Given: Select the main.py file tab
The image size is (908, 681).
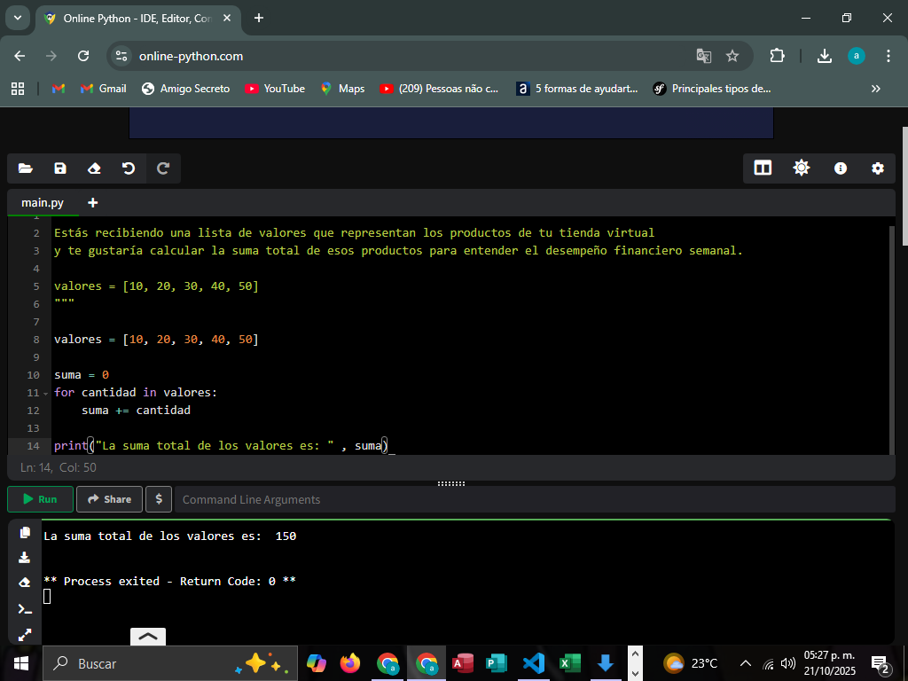Looking at the screenshot, I should click(x=43, y=202).
